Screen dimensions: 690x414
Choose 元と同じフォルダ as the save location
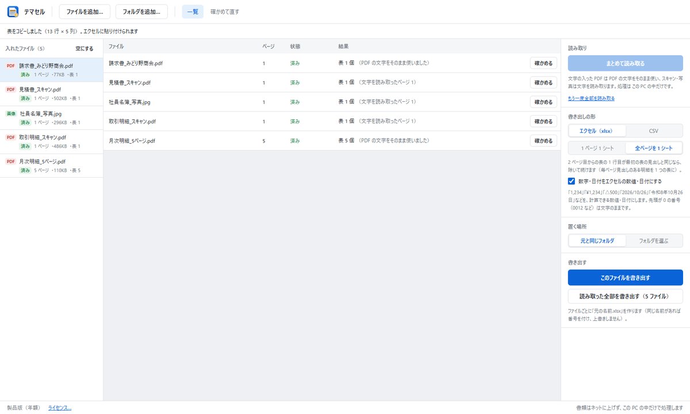pos(596,241)
